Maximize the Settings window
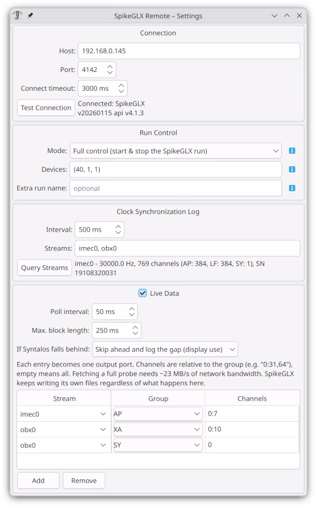317x508 pixels. [287, 15]
